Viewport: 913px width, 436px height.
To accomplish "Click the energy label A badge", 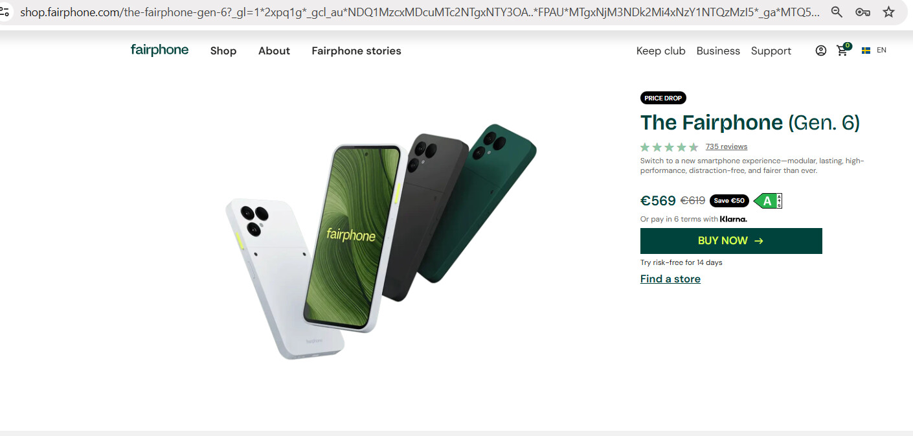I will [768, 201].
